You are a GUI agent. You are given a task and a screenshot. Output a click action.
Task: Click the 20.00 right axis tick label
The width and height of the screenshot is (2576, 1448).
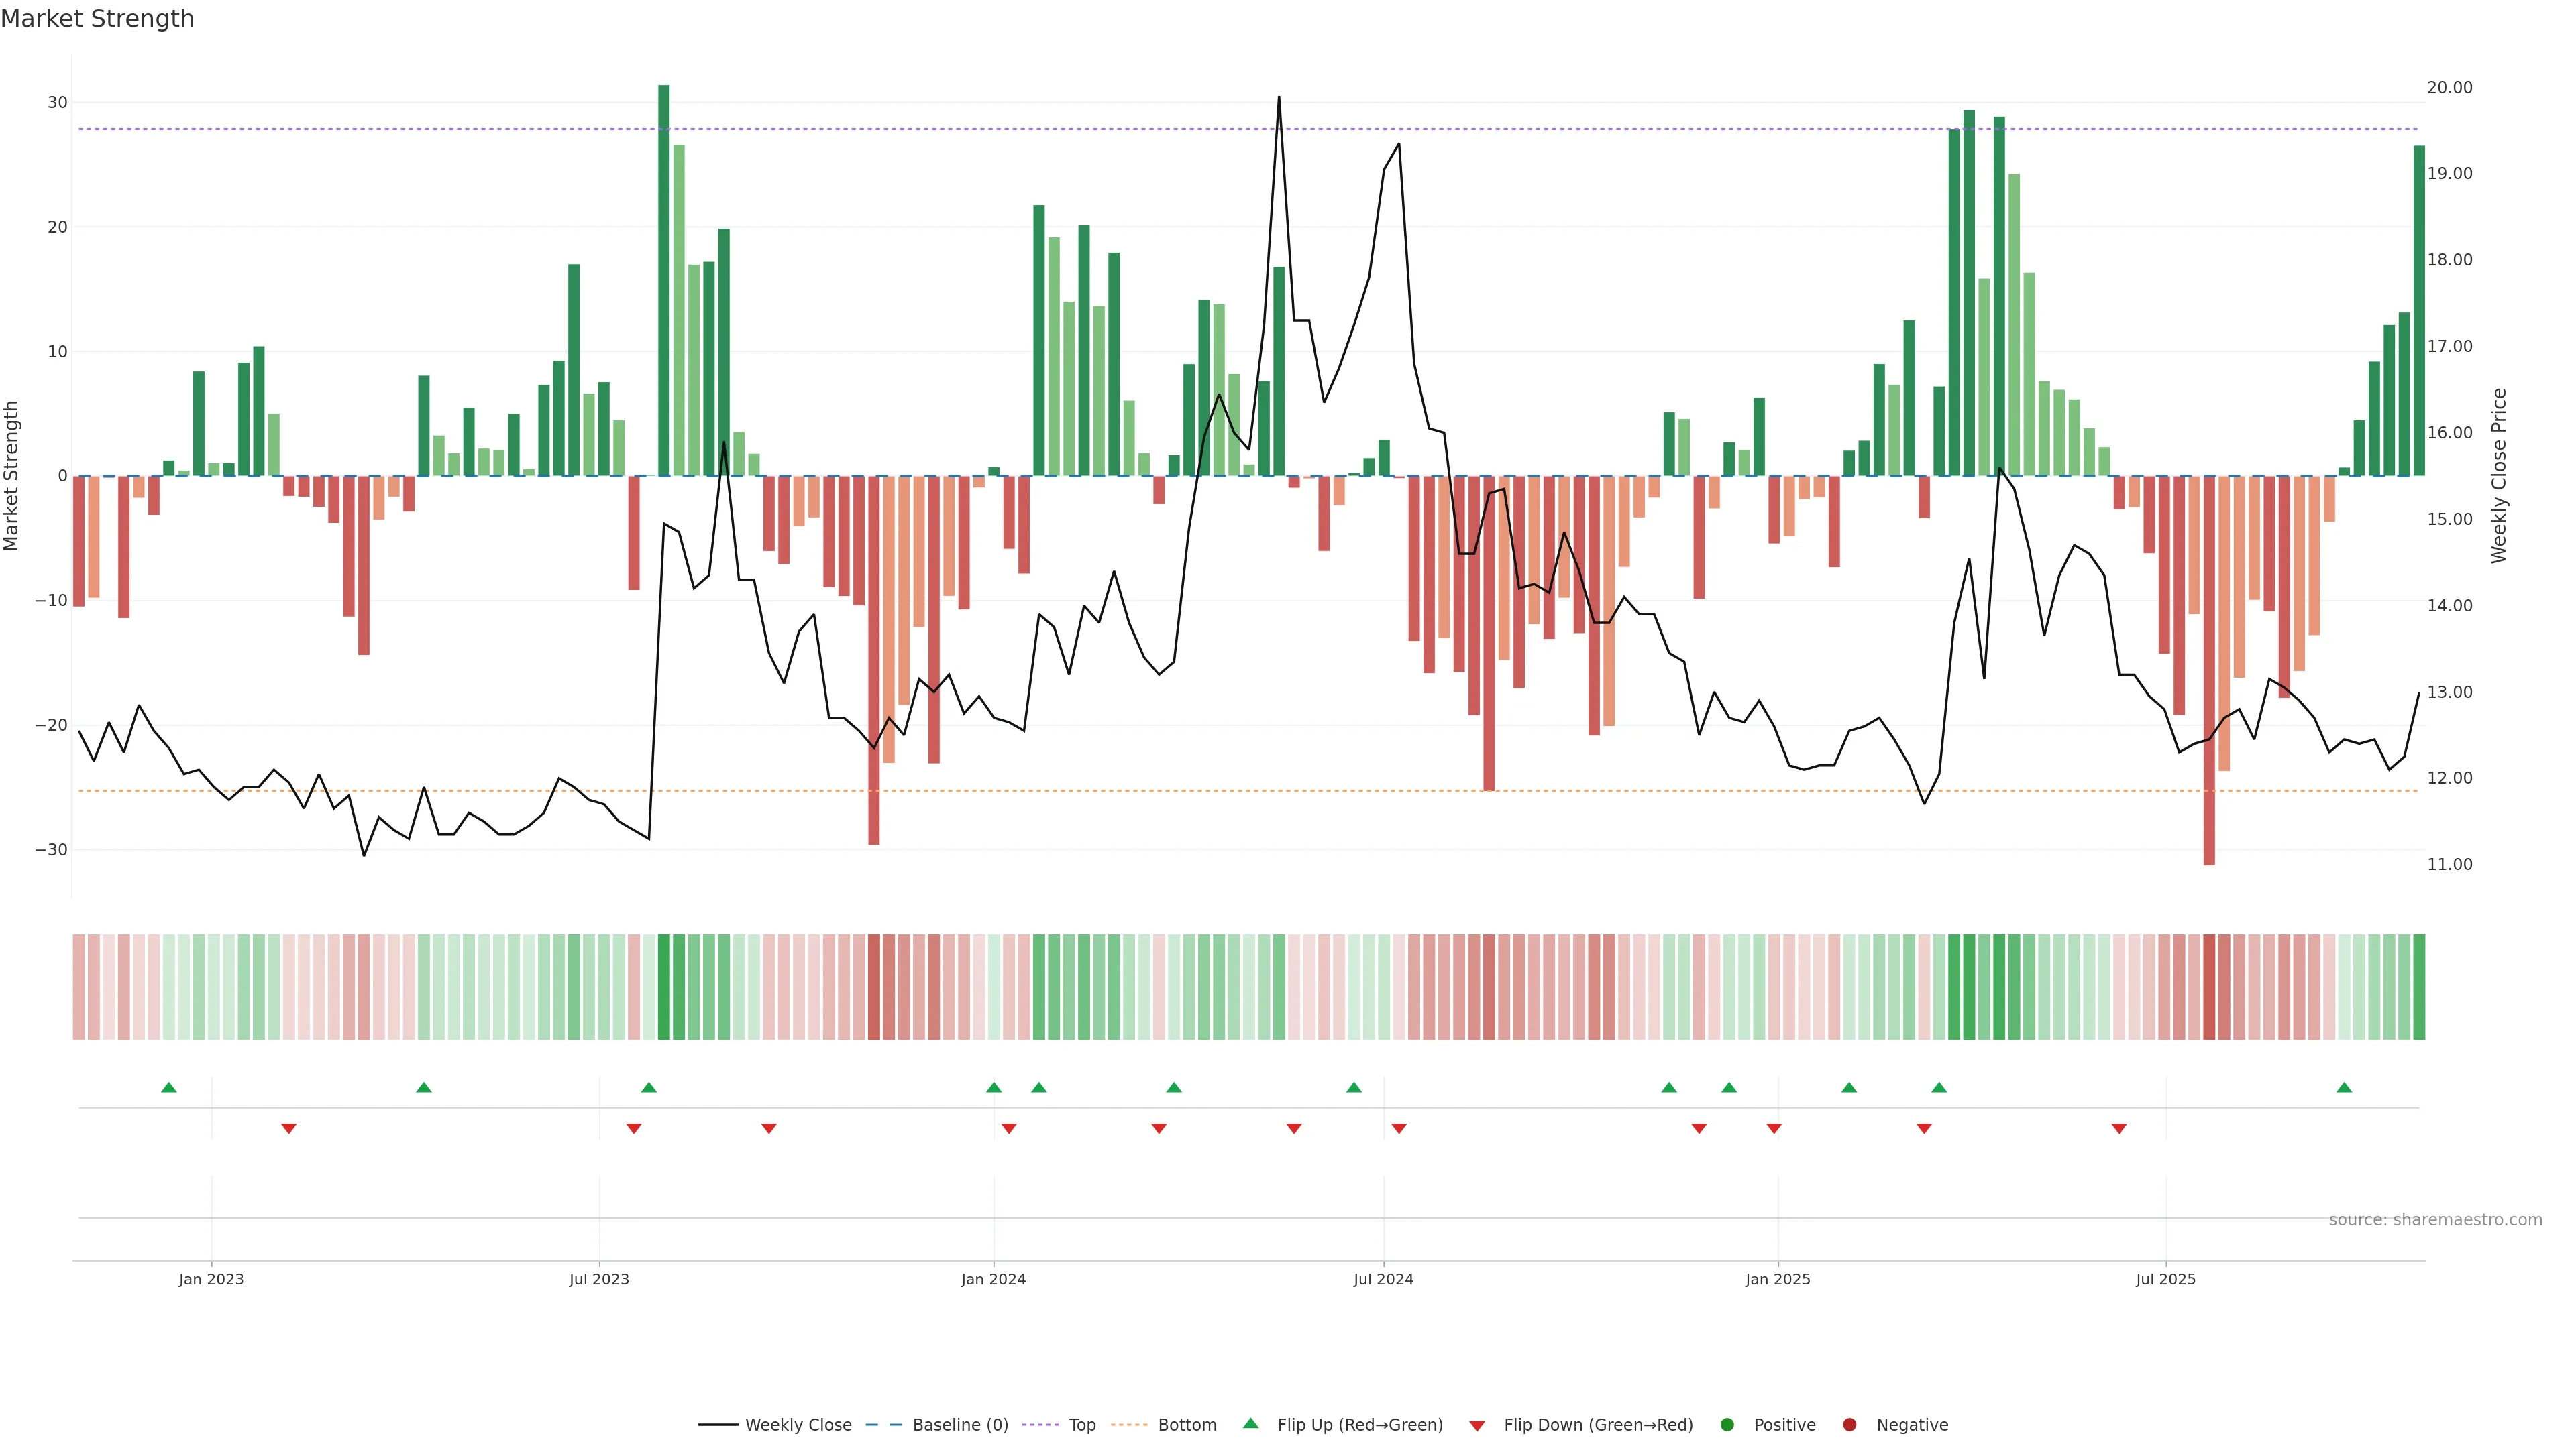click(x=2449, y=88)
